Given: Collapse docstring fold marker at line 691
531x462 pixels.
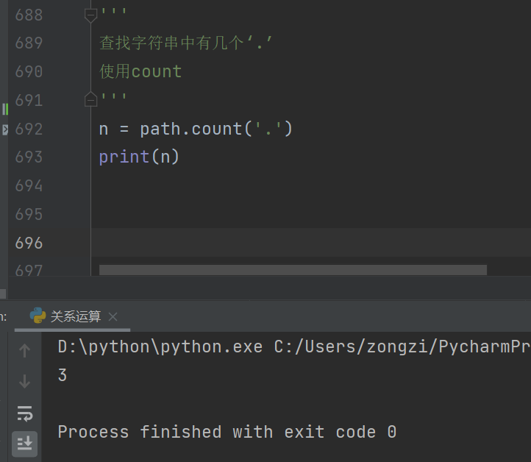Looking at the screenshot, I should pyautogui.click(x=91, y=99).
